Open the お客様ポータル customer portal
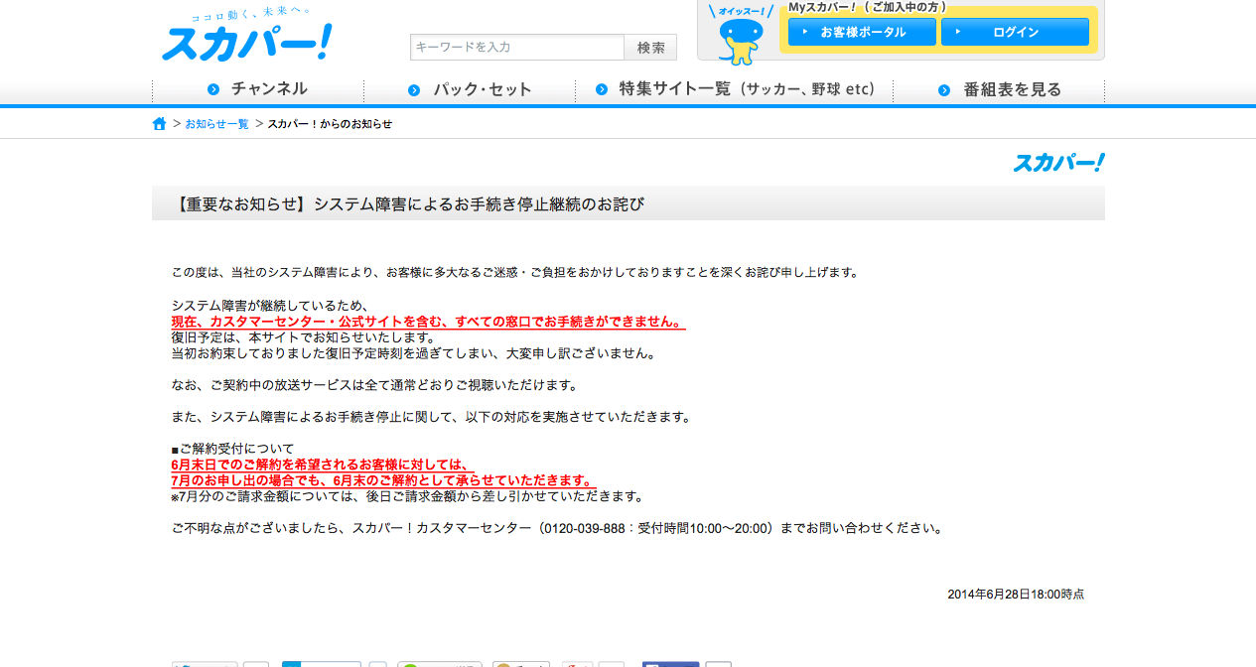This screenshot has width=1256, height=667. point(862,32)
